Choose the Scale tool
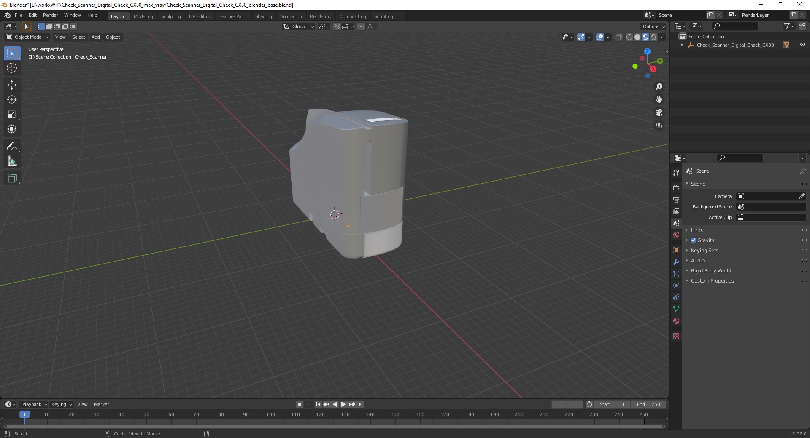810x438 pixels. [12, 114]
